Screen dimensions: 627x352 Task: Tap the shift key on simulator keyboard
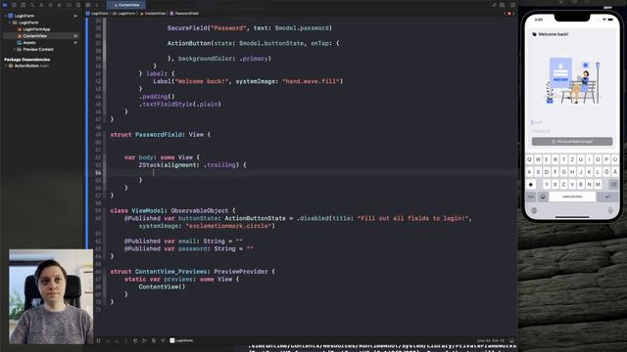click(531, 185)
